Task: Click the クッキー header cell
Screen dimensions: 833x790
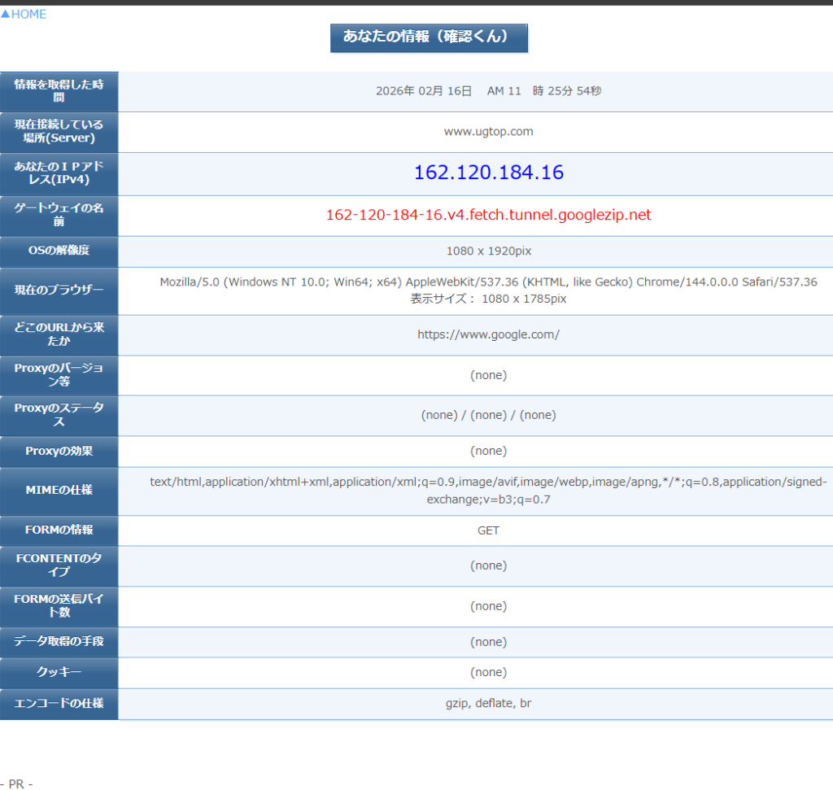Action: coord(59,673)
